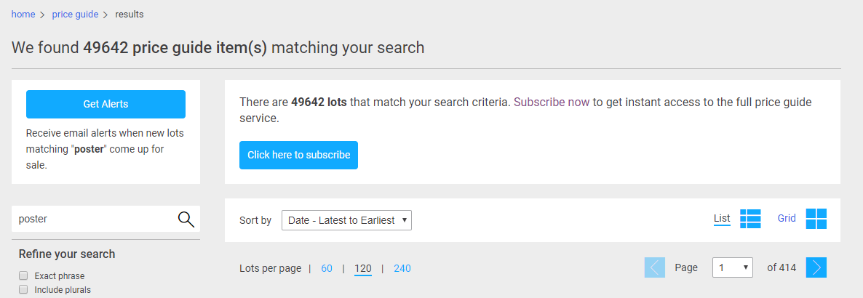863x298 pixels.
Task: Navigate to home breadcrumb
Action: pos(23,15)
